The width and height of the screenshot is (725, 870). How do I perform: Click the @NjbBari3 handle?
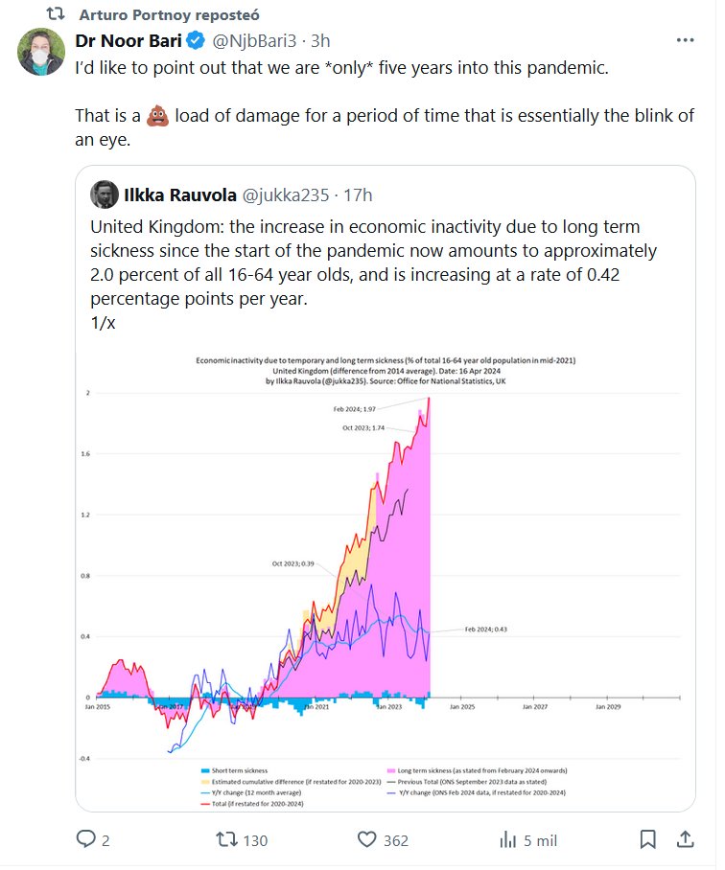251,40
